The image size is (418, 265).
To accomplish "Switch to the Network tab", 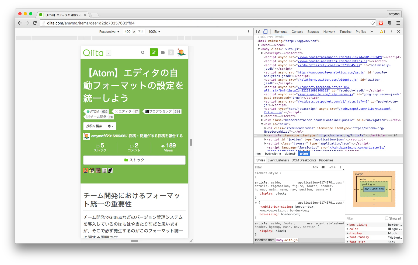I will (329, 31).
